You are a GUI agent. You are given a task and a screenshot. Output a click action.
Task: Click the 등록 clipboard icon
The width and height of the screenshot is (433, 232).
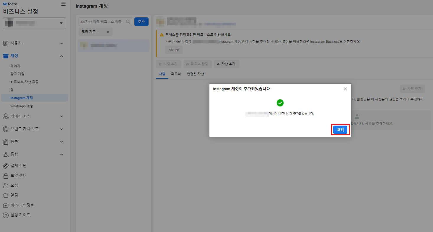[6, 142]
